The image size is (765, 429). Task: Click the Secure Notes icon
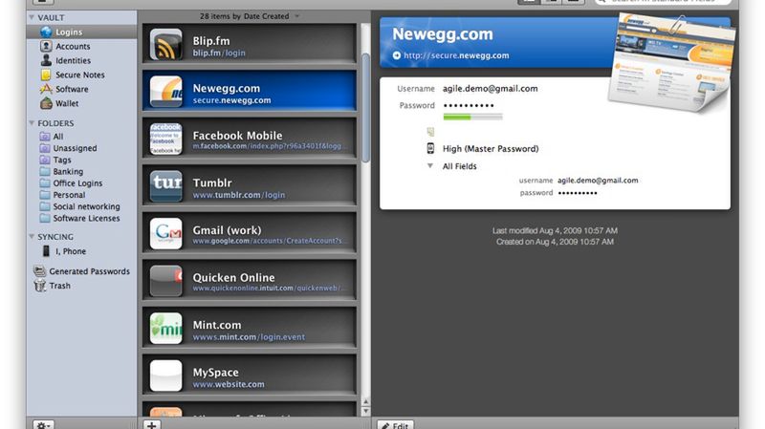click(x=46, y=75)
